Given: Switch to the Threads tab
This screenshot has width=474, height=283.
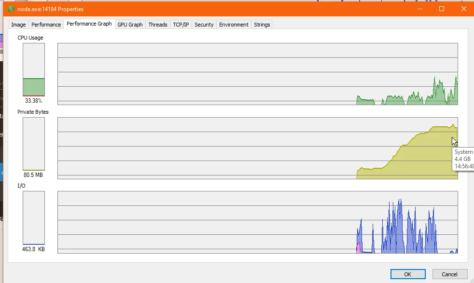Looking at the screenshot, I should 158,25.
